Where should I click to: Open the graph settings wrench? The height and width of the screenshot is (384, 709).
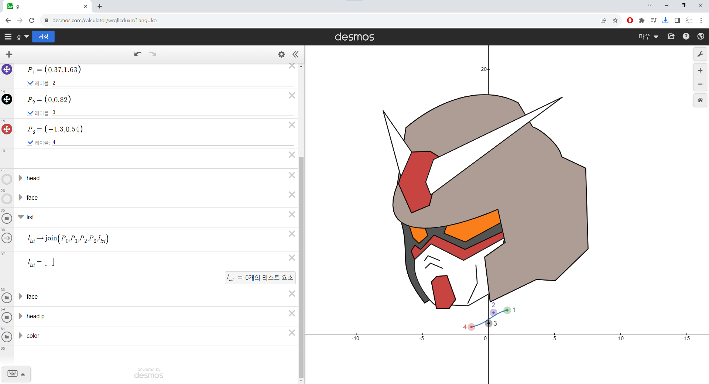point(700,54)
